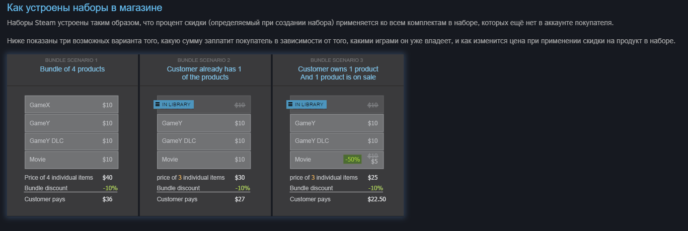Select the GameY row in scenario 2
The height and width of the screenshot is (231, 688).
[204, 123]
